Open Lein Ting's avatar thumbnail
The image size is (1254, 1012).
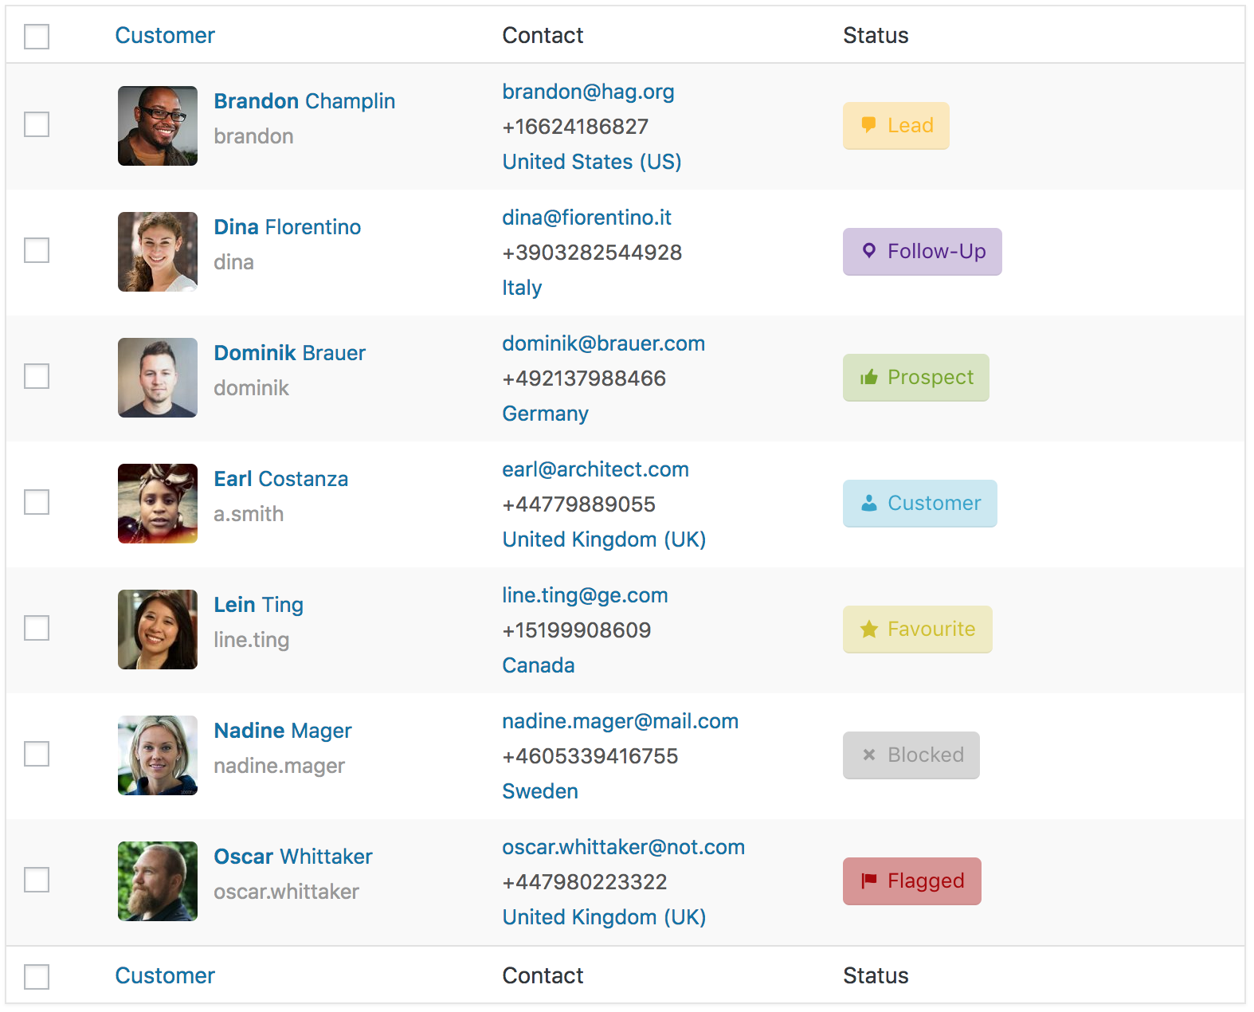tap(158, 630)
